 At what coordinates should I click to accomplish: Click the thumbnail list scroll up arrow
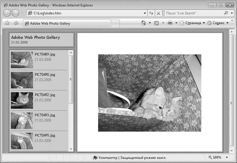[71, 53]
